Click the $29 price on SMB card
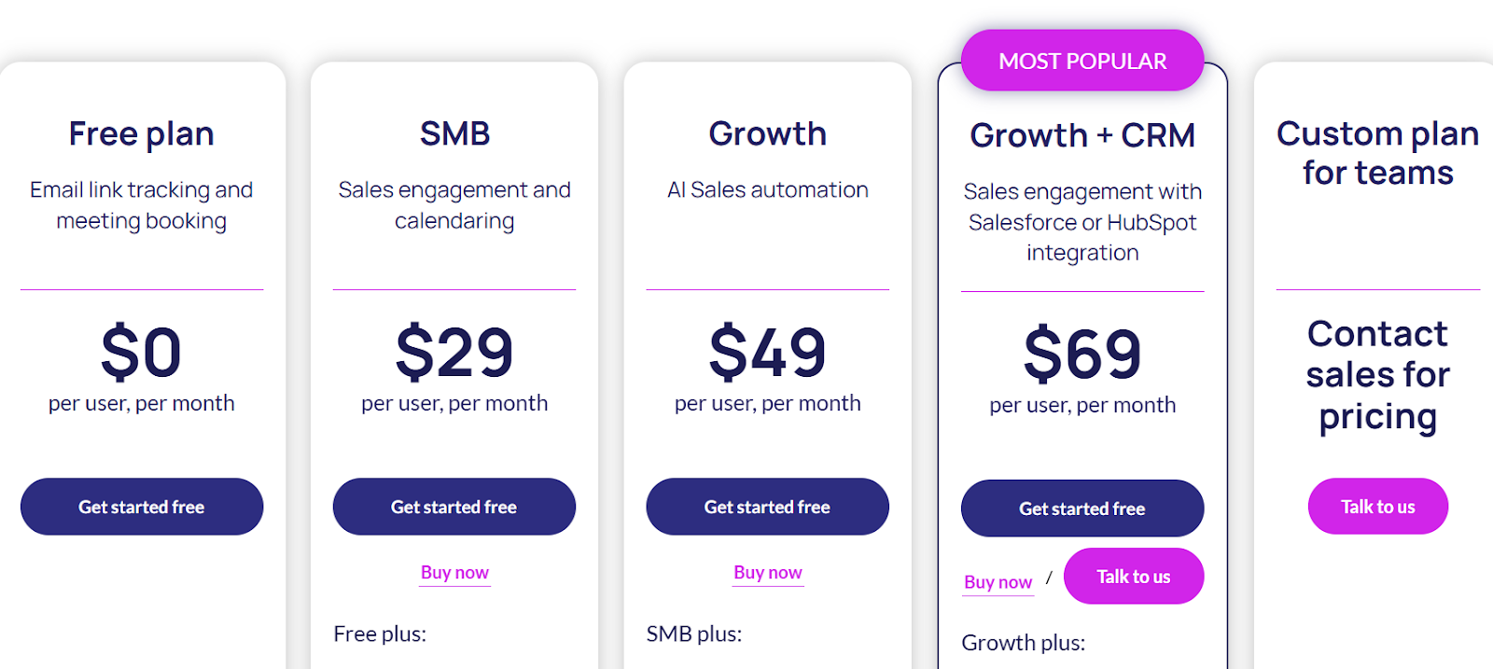Image resolution: width=1493 pixels, height=669 pixels. coord(453,353)
